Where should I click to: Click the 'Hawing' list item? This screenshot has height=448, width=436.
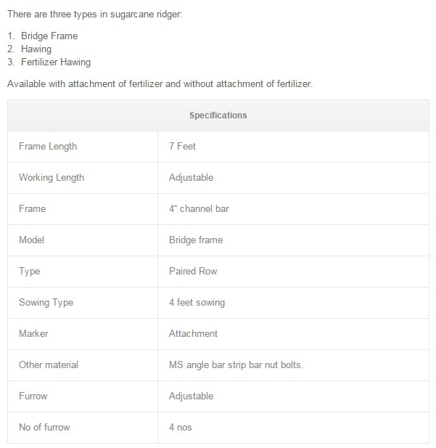(x=36, y=49)
